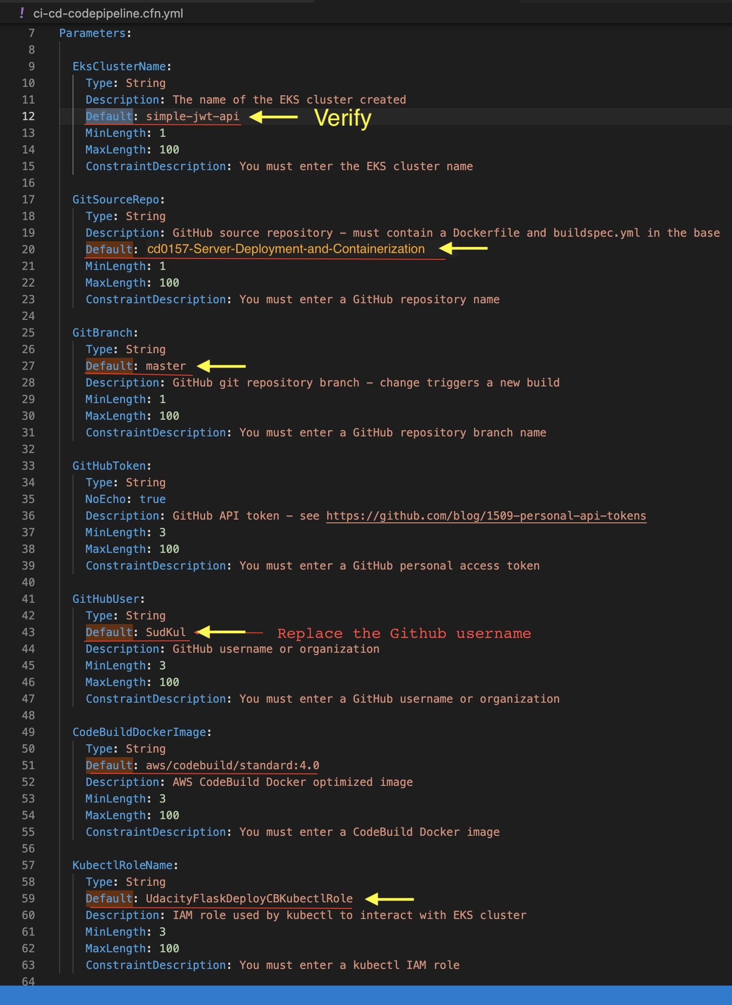Click the UdacityFlaskDeployCBKubectlRole value

click(x=249, y=899)
